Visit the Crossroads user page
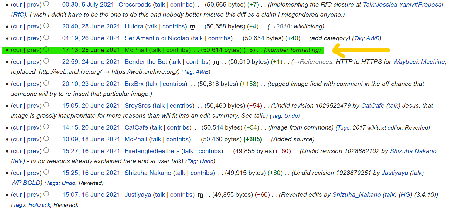The height and width of the screenshot is (211, 449). pos(135,5)
